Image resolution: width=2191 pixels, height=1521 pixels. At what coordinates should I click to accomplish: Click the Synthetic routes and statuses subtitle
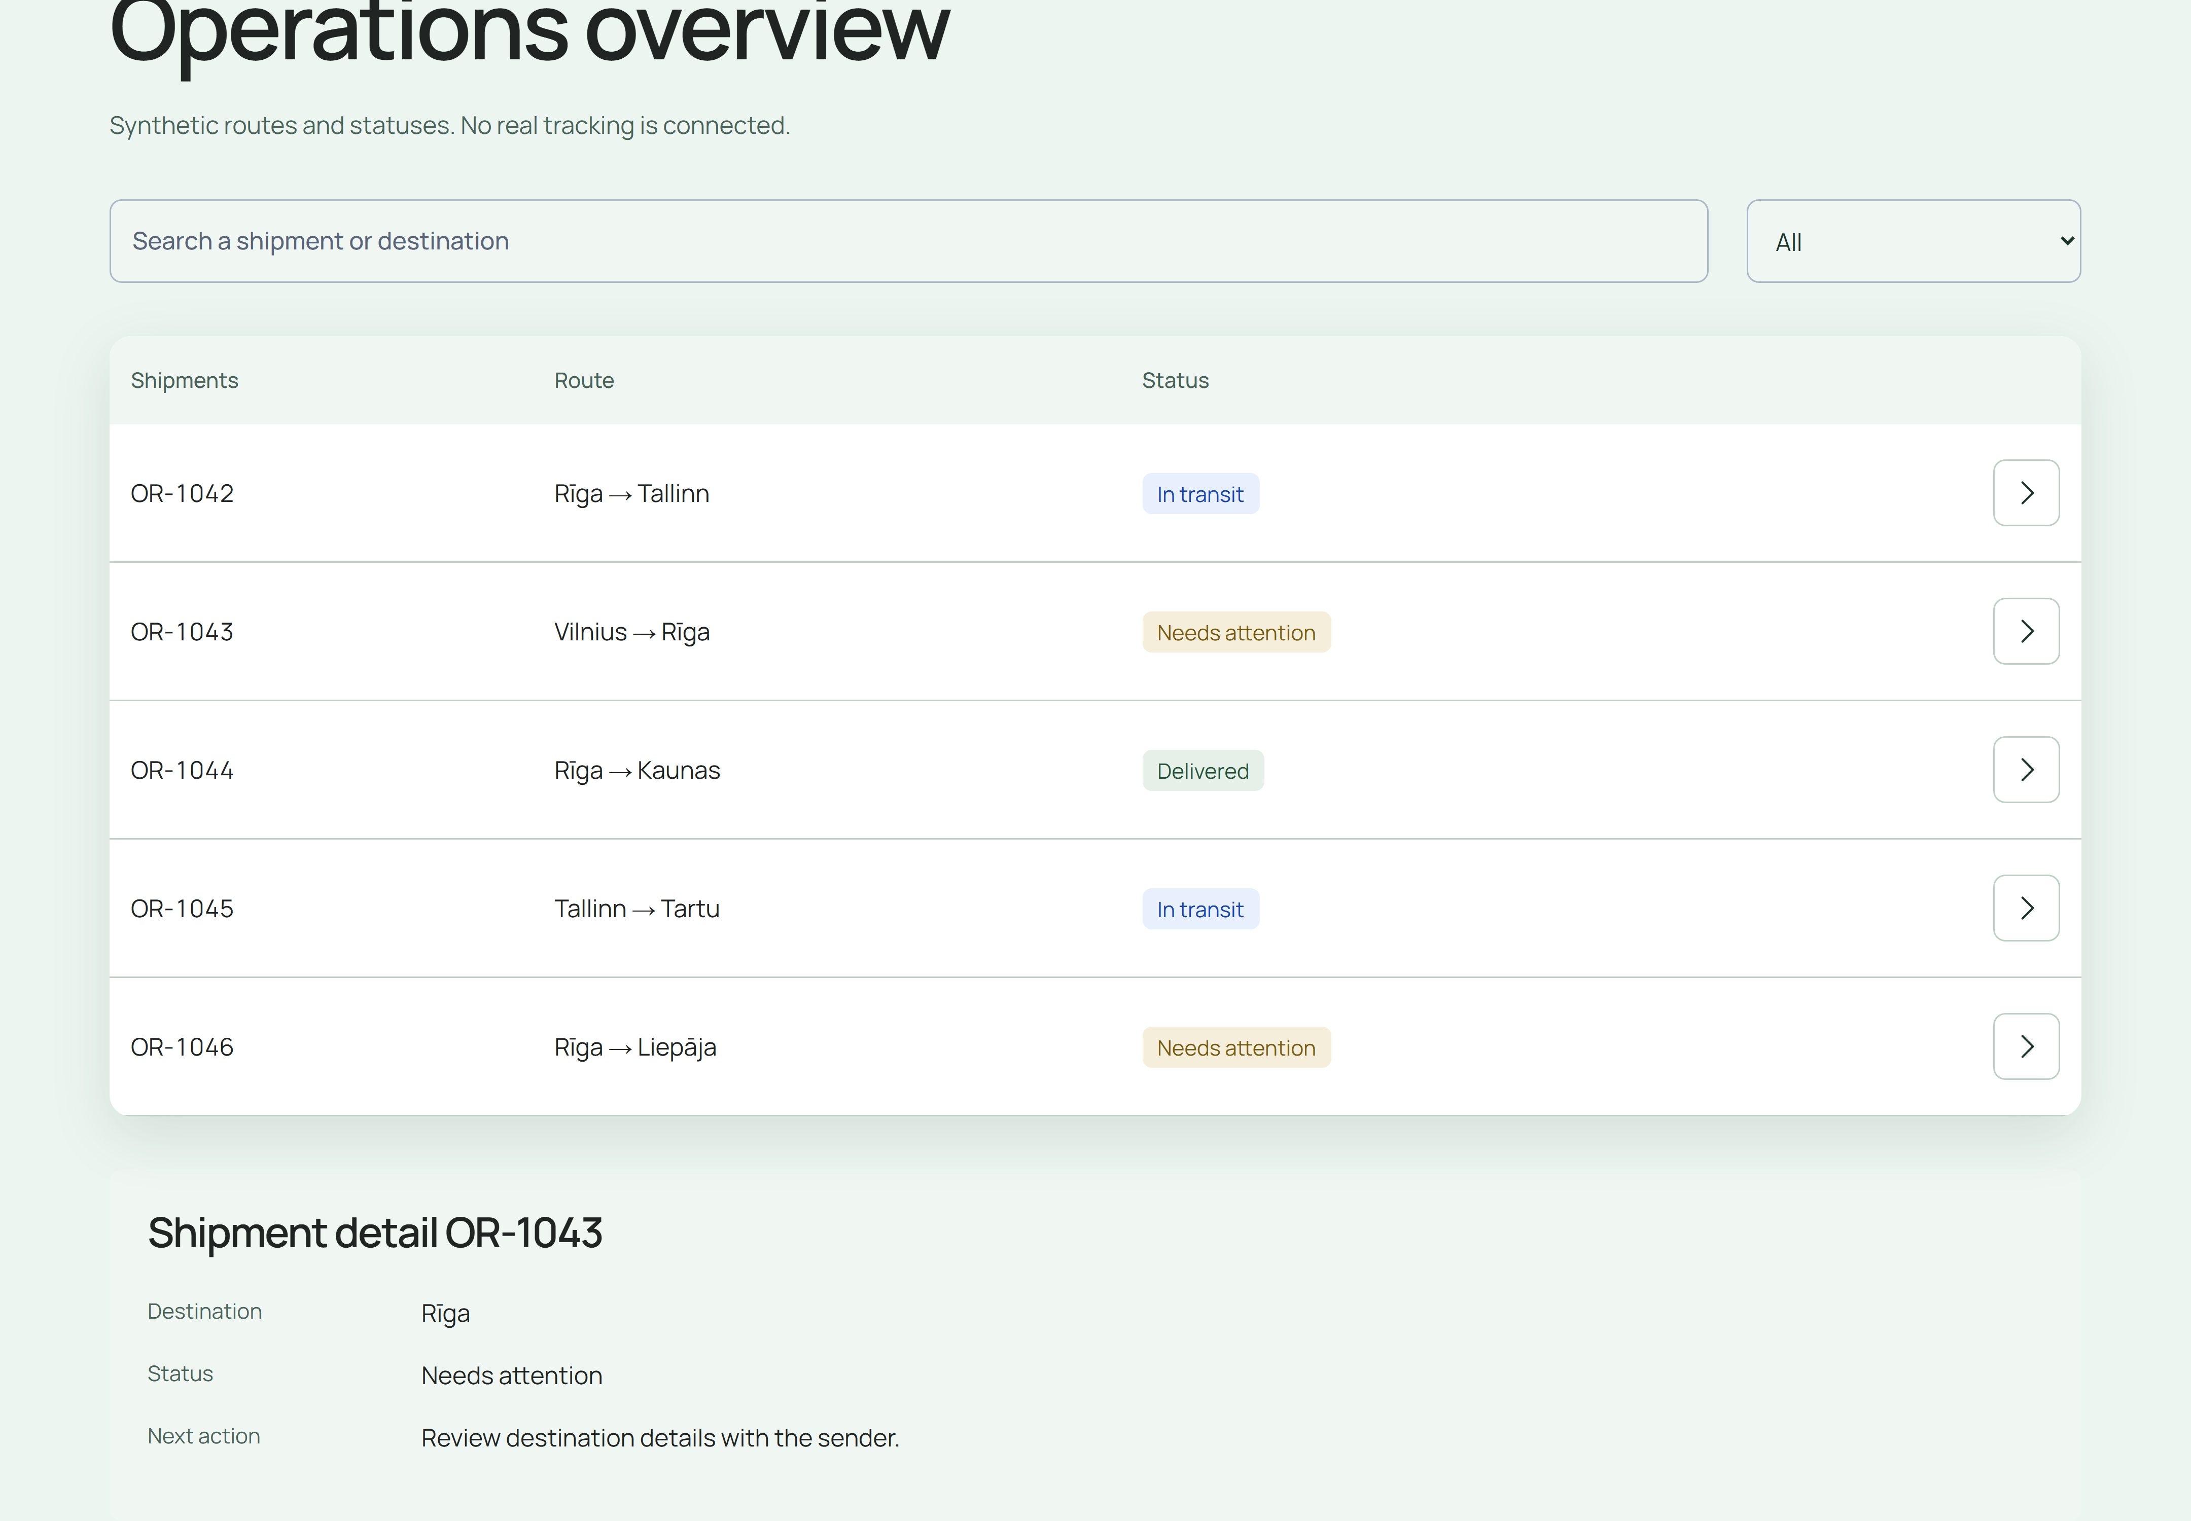[450, 126]
